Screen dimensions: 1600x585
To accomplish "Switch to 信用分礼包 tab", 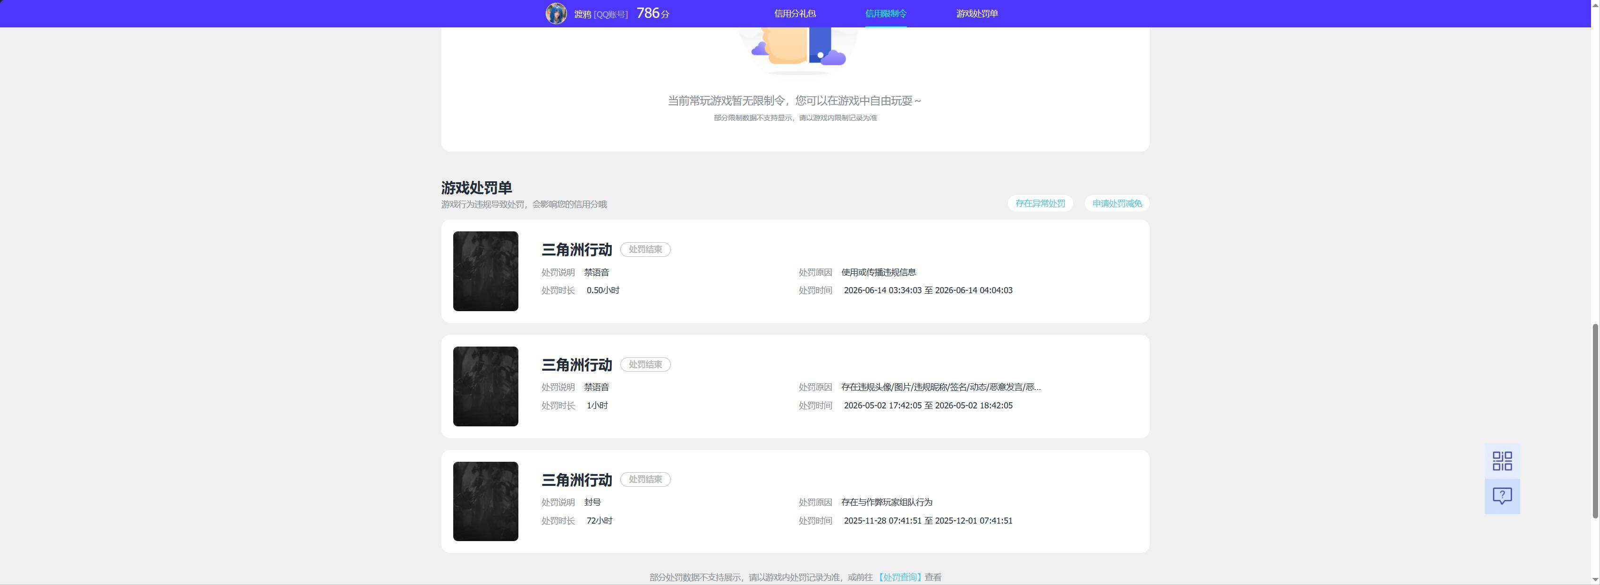I will (795, 14).
